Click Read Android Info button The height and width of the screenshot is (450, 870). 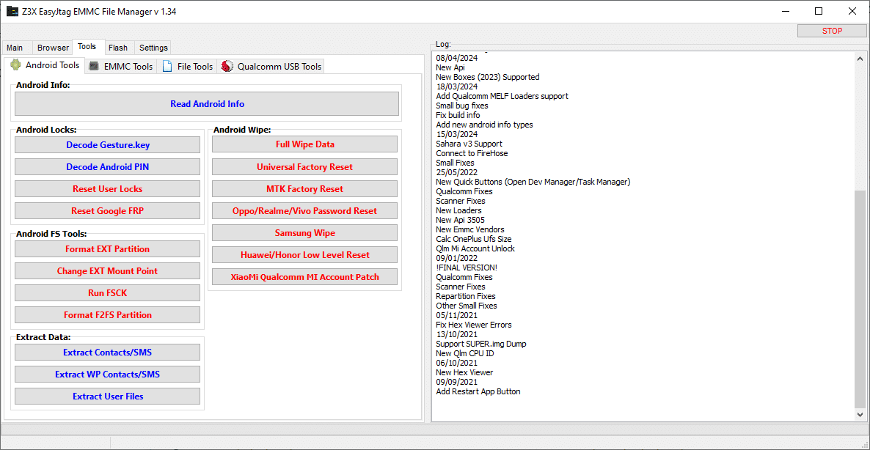tap(207, 104)
